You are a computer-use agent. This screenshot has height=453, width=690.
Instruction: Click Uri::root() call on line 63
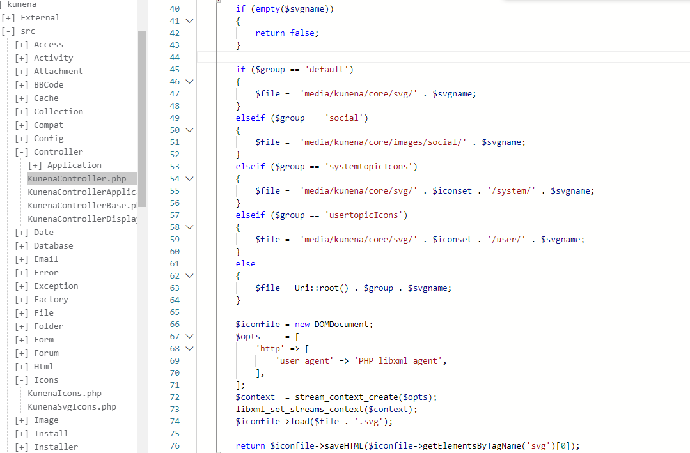coord(321,288)
